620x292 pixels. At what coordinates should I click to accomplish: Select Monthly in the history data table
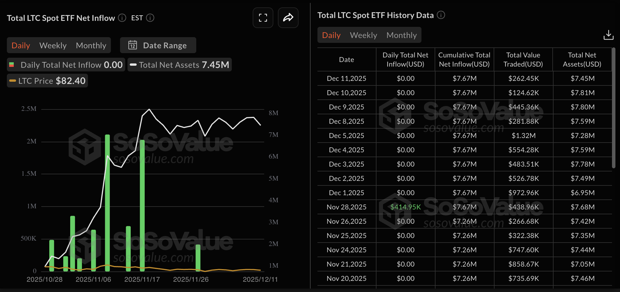tap(401, 35)
